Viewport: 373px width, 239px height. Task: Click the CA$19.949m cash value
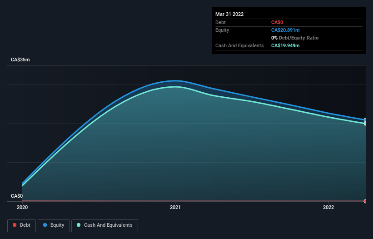[x=285, y=45]
